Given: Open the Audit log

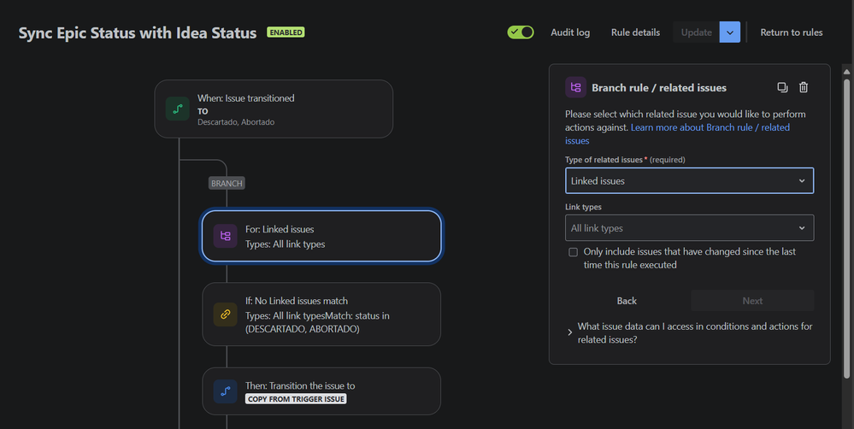Looking at the screenshot, I should (570, 32).
